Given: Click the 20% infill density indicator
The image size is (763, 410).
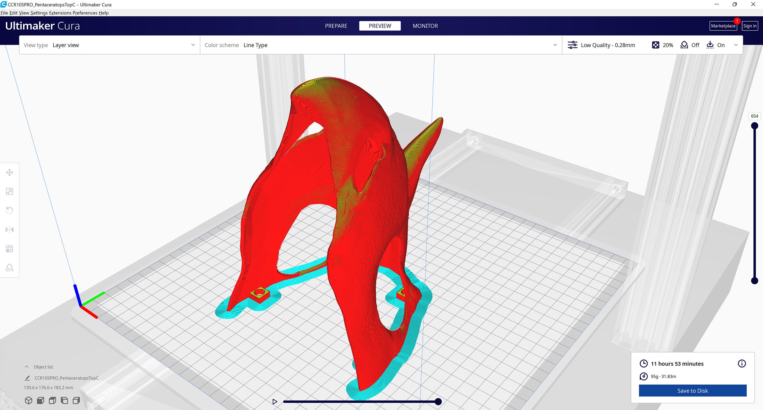Looking at the screenshot, I should [662, 45].
